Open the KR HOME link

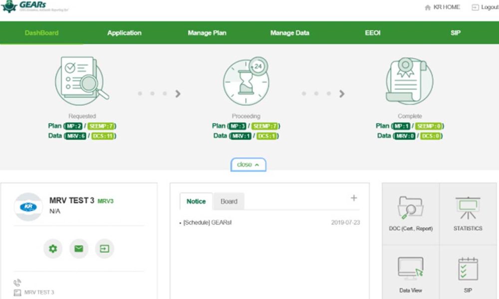[x=447, y=7]
